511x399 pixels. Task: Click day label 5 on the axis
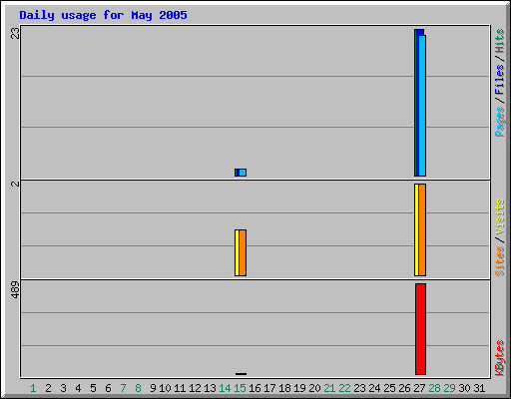point(93,388)
